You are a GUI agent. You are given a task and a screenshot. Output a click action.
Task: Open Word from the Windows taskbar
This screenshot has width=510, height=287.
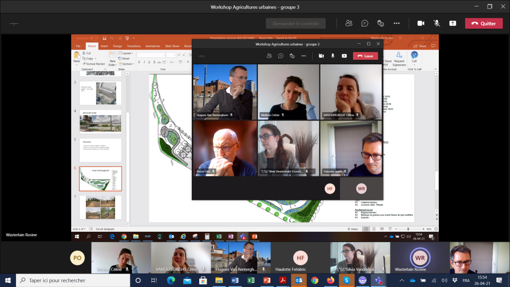click(235, 280)
